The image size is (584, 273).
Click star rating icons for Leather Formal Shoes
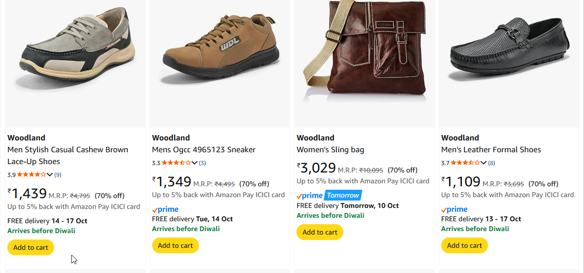tap(465, 163)
